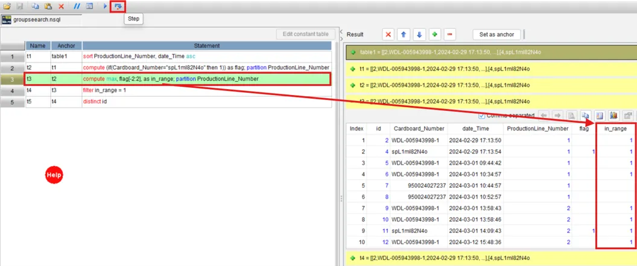Open the bar chart icon for results

(613, 116)
